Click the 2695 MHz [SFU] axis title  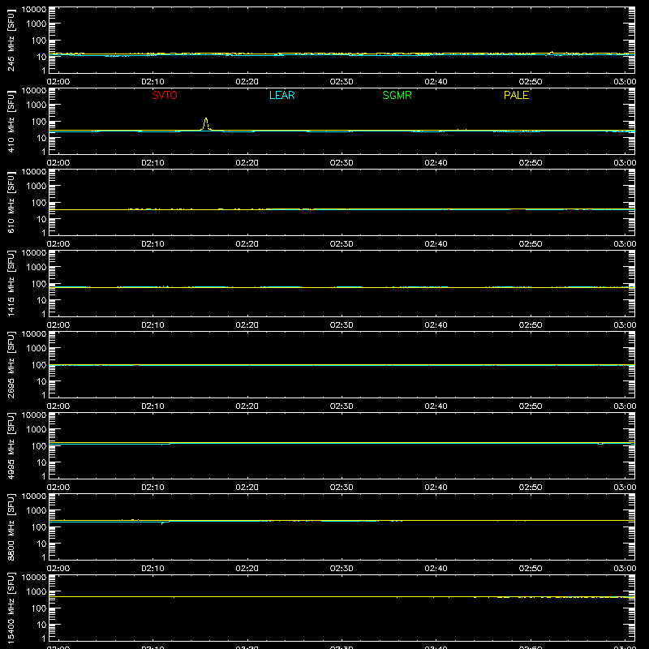[x=11, y=364]
